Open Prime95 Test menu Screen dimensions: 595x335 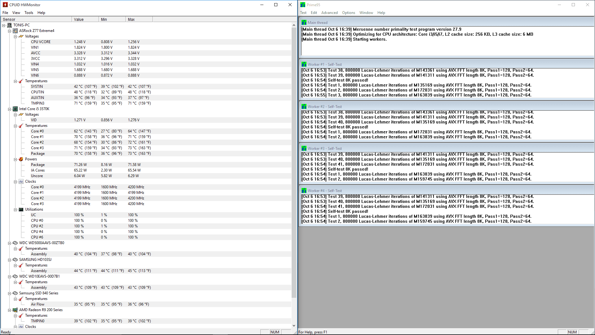tap(303, 13)
